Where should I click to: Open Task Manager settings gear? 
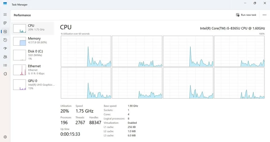tap(5, 137)
